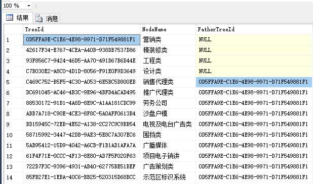Click NodeName cell 推广代理类

(x=168, y=93)
